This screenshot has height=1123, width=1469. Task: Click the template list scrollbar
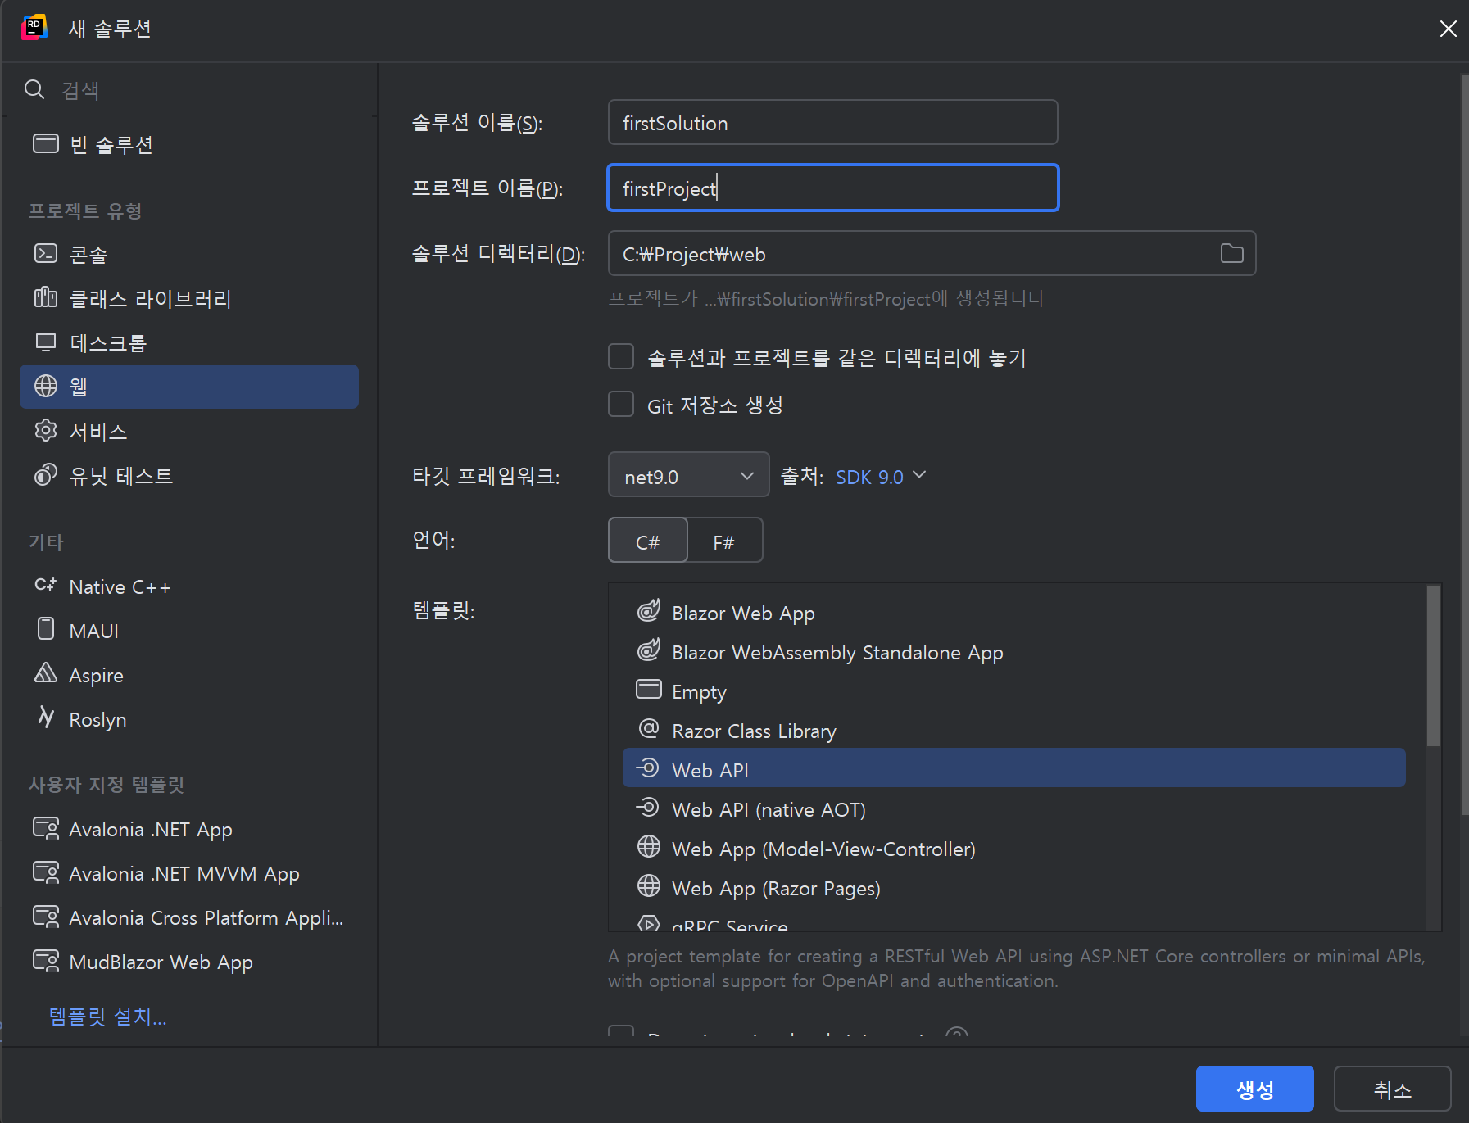(1433, 665)
